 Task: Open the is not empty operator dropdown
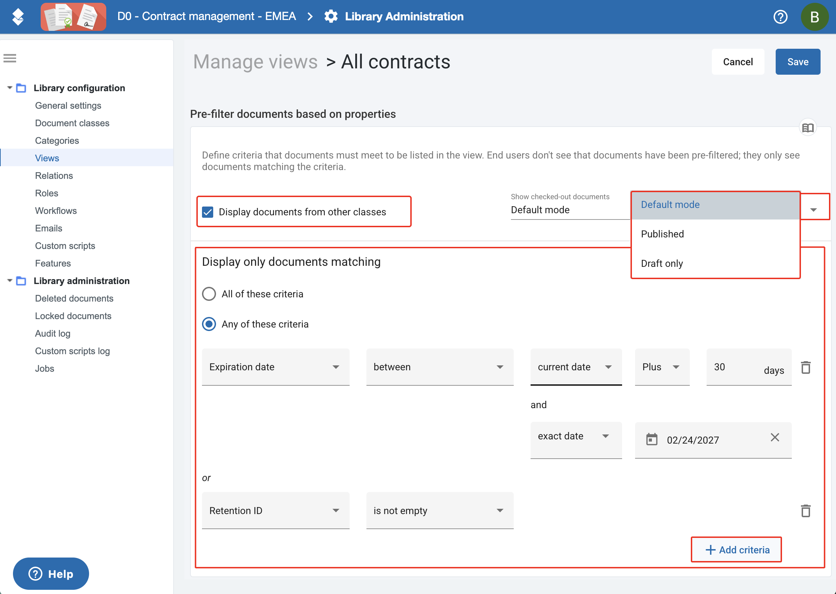tap(440, 510)
